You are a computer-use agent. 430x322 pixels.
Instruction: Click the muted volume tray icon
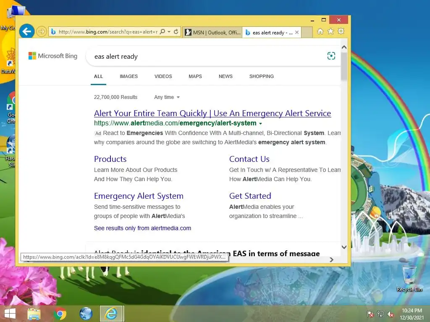[x=391, y=314]
